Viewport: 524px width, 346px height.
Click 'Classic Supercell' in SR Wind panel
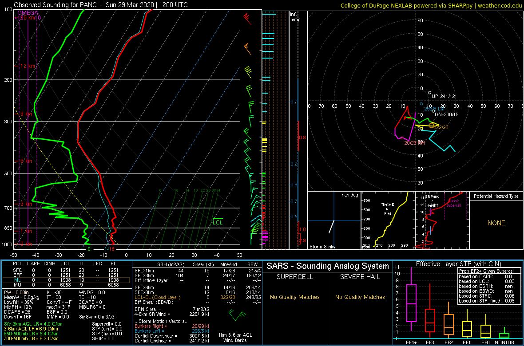(x=454, y=203)
